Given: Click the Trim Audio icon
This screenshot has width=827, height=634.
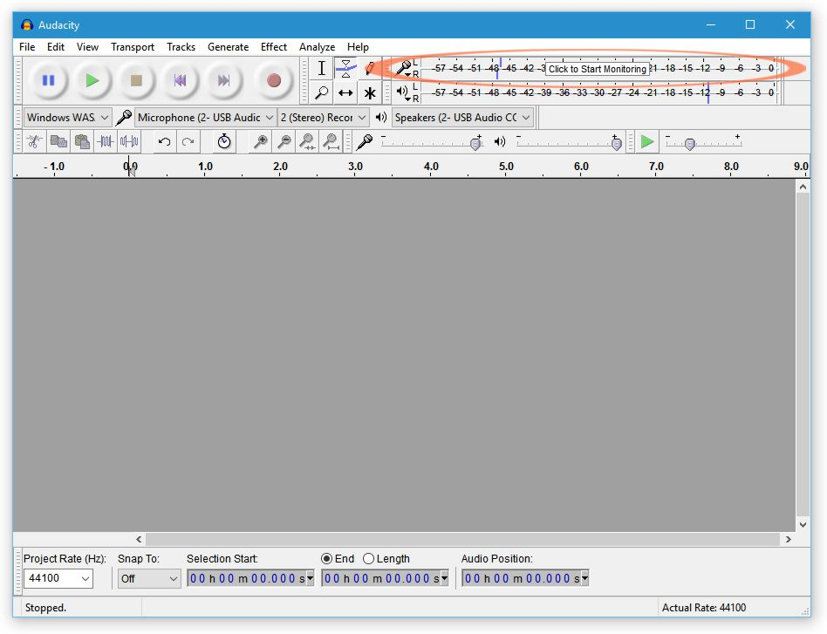Looking at the screenshot, I should point(106,141).
